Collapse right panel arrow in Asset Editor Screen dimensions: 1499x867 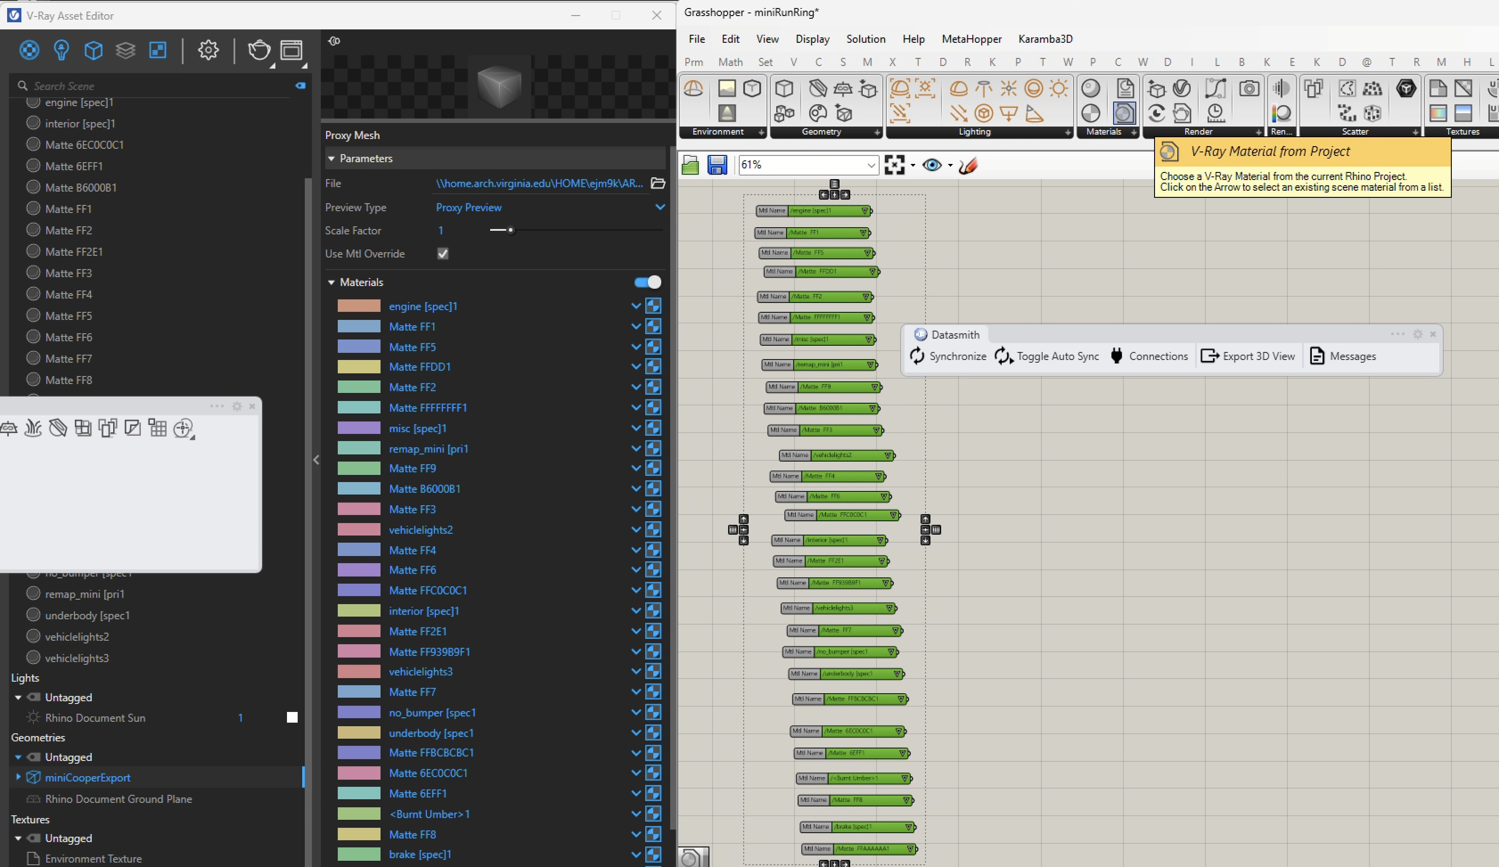click(x=316, y=460)
